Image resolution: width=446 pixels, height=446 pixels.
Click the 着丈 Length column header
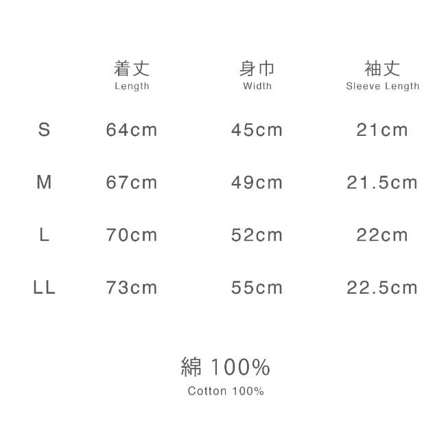132,75
